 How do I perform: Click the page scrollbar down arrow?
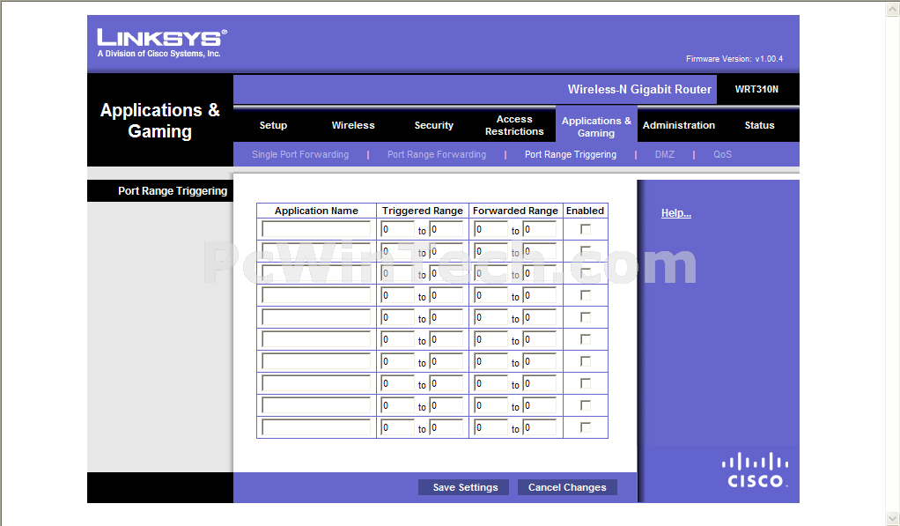893,519
